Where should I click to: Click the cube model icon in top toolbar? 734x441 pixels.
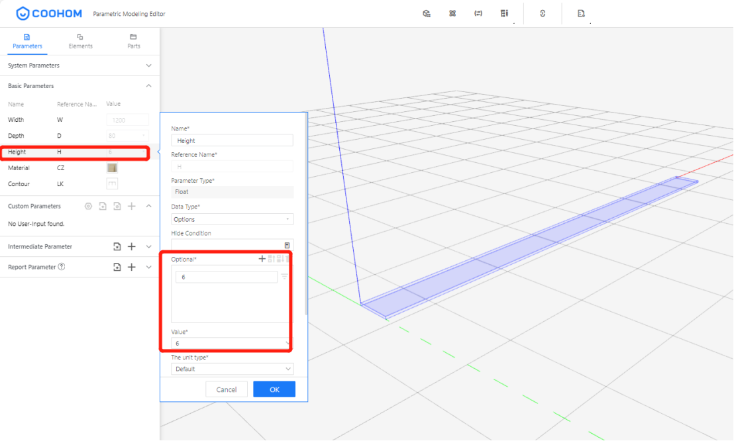click(x=427, y=13)
